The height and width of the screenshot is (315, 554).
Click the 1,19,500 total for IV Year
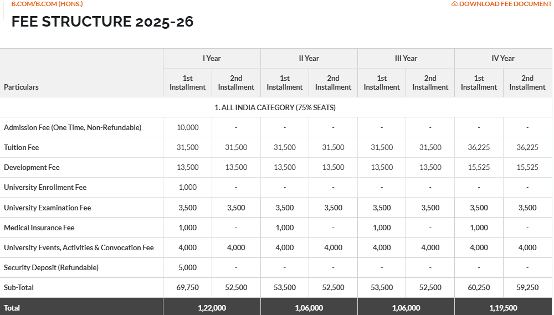pos(503,308)
